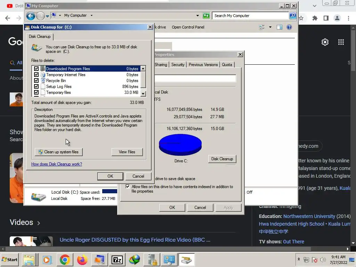Click Disk Cleanup button in Properties
356x267 pixels.
point(222,159)
